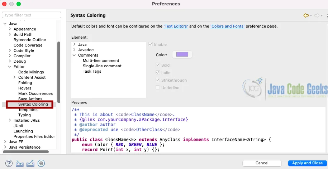Open Hovers preference page
This screenshot has width=328, height=169.
(x=25, y=88)
